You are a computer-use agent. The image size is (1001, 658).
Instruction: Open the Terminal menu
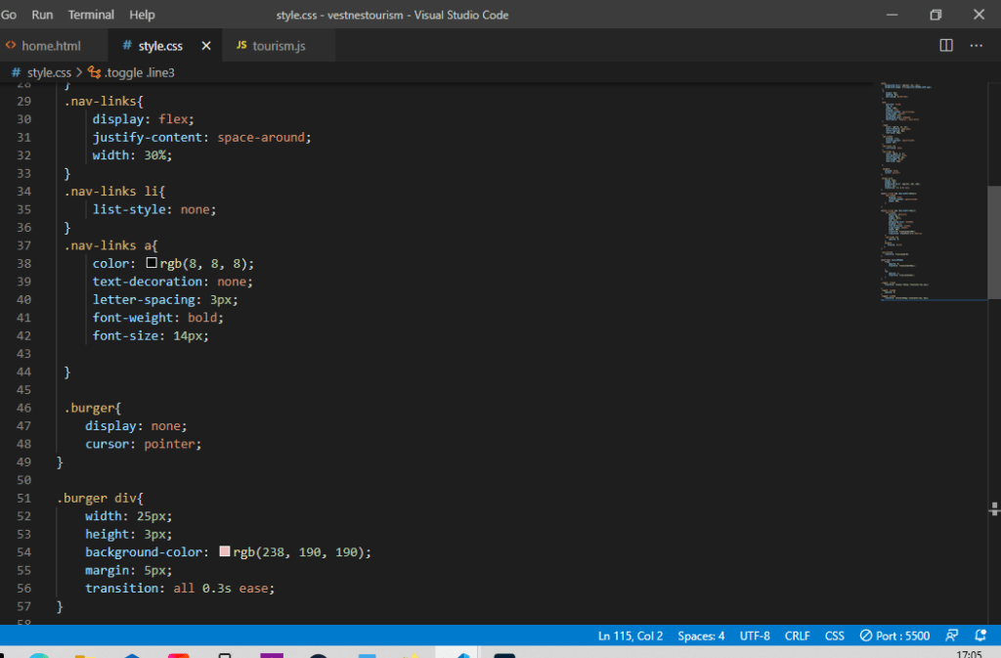point(91,15)
